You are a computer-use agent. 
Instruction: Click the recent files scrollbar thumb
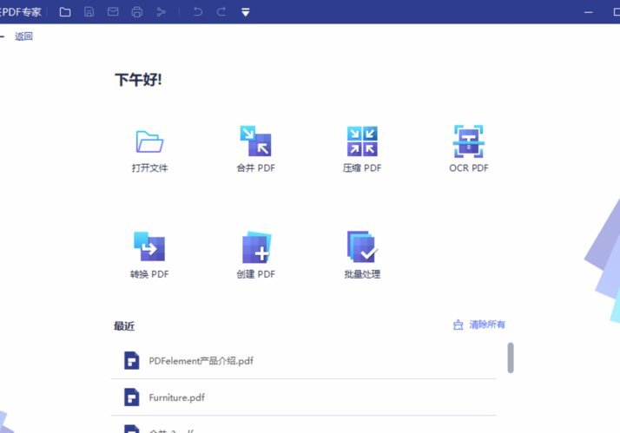(511, 358)
